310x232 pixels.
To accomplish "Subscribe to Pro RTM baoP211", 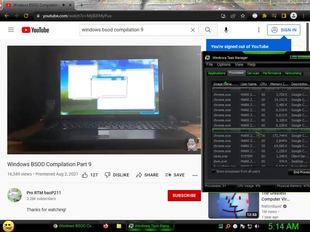I will (x=184, y=195).
